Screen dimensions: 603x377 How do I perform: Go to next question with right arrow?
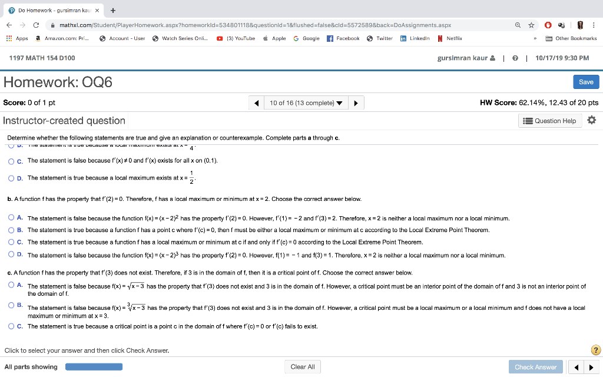(356, 103)
